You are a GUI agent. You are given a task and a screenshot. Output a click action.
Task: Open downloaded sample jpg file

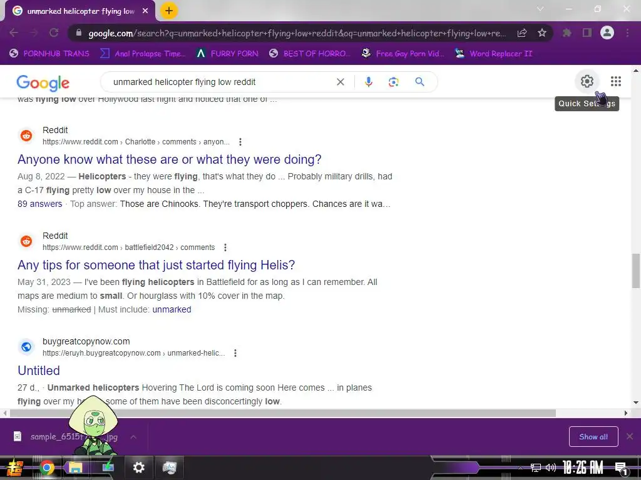pos(65,437)
